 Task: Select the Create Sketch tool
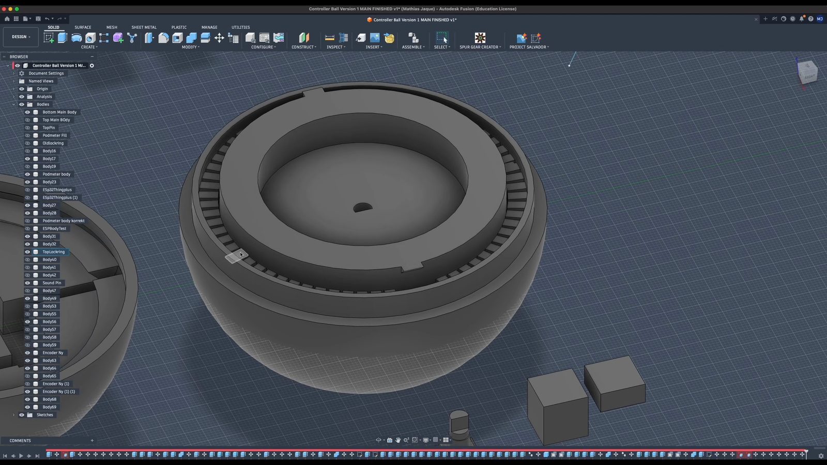click(x=49, y=38)
